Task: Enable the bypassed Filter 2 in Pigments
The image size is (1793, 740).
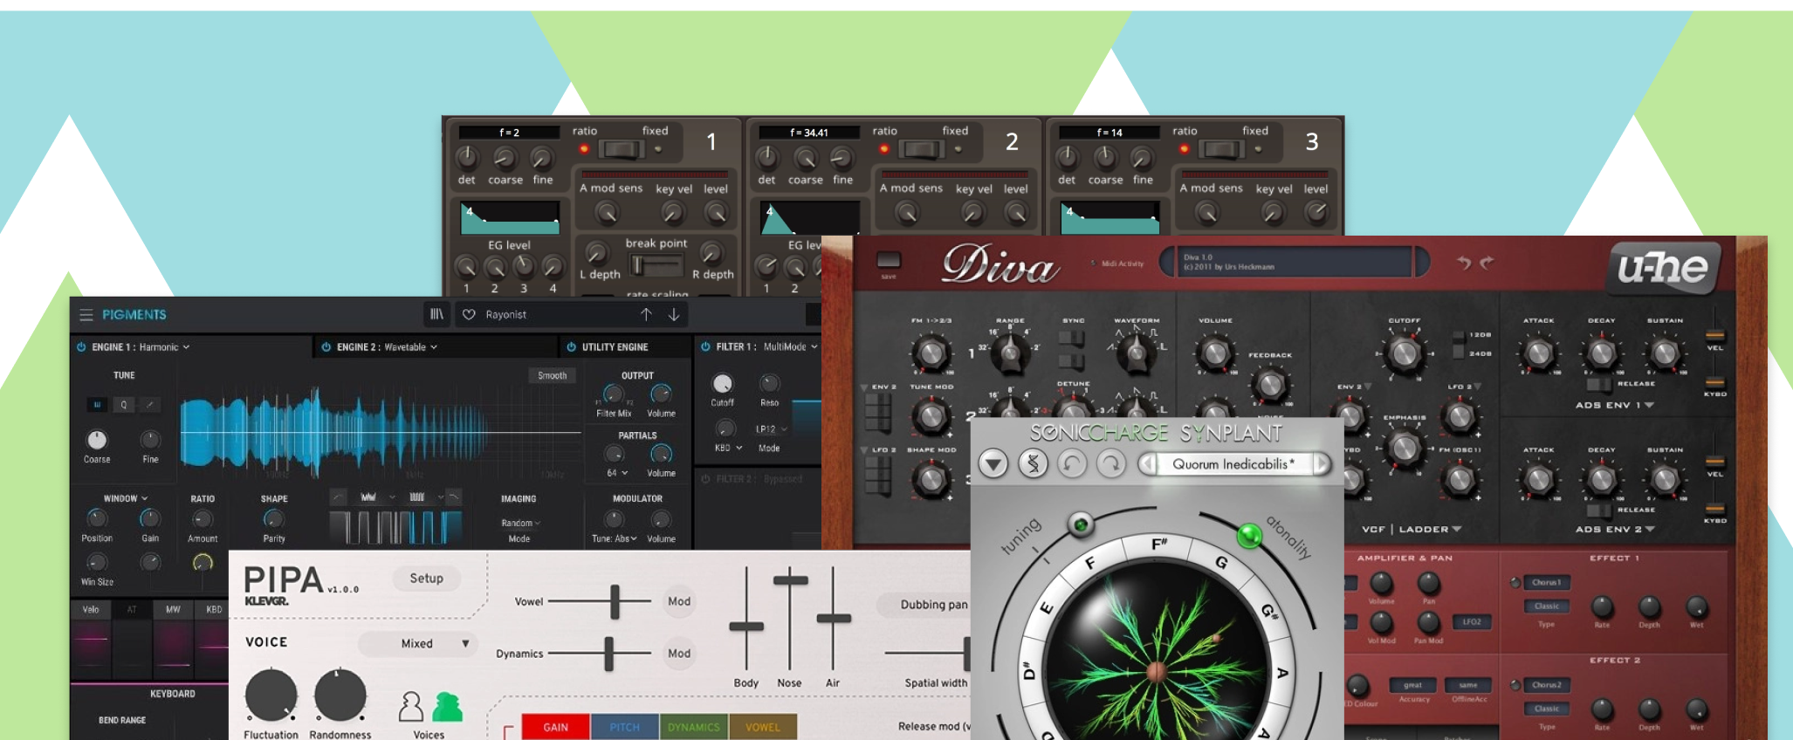Action: pyautogui.click(x=705, y=479)
